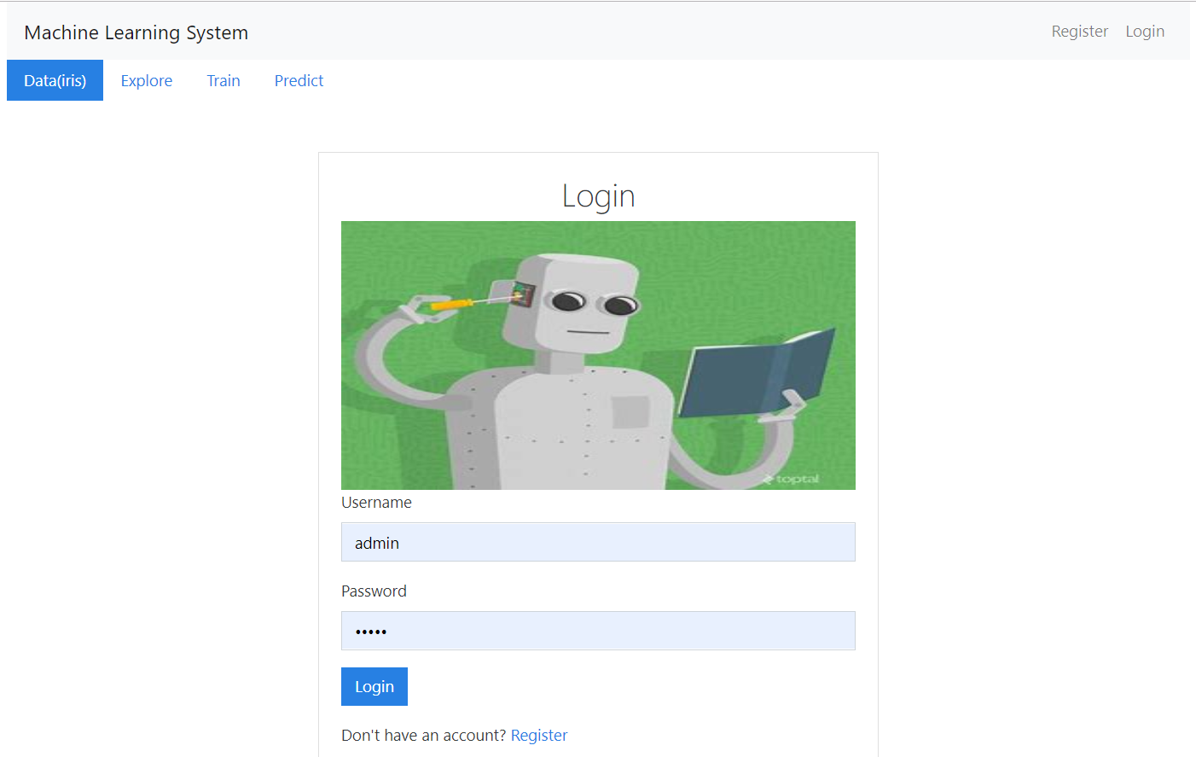Click the robot illustration image
1196x757 pixels.
pyautogui.click(x=598, y=355)
